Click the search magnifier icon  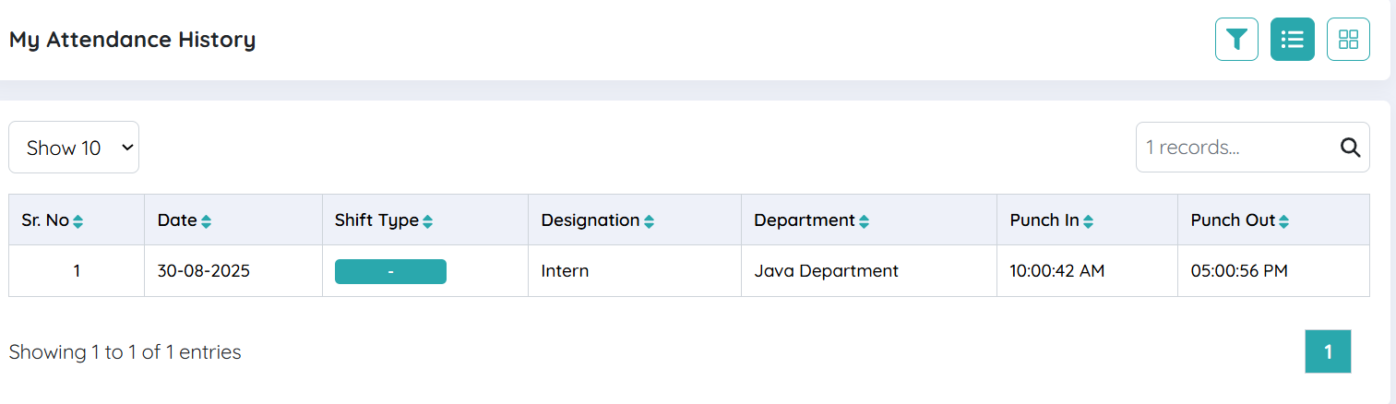1350,148
